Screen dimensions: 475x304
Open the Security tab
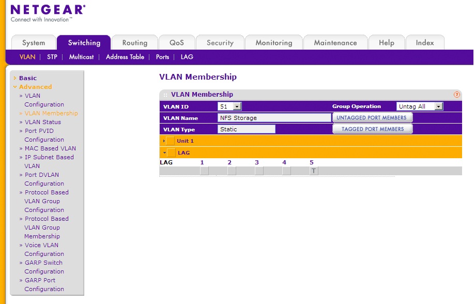click(x=220, y=42)
